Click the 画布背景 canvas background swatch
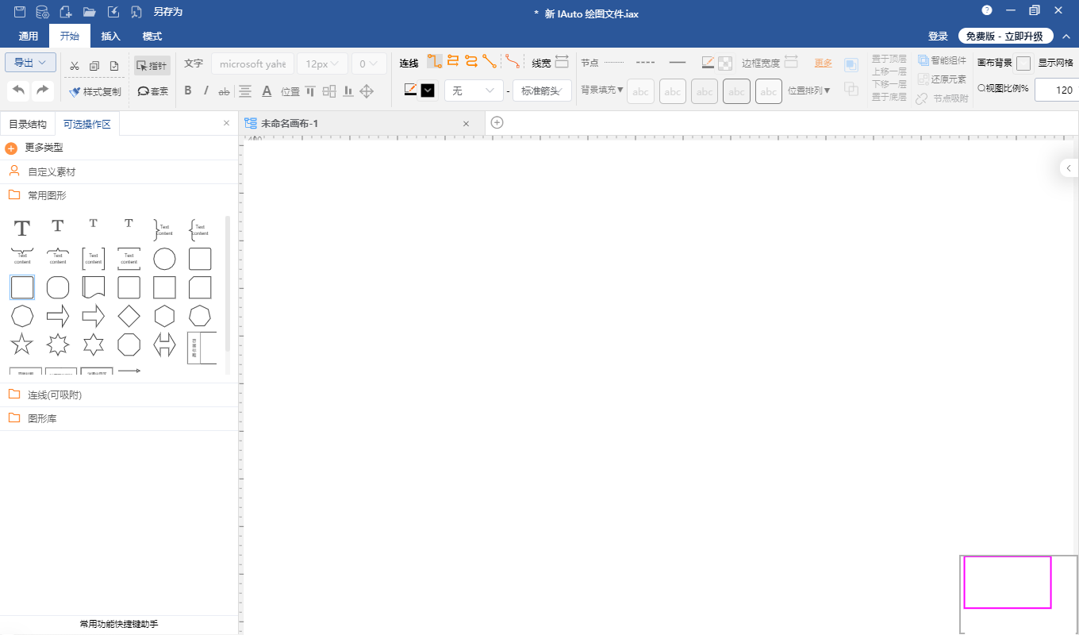Image resolution: width=1079 pixels, height=635 pixels. tap(1023, 63)
